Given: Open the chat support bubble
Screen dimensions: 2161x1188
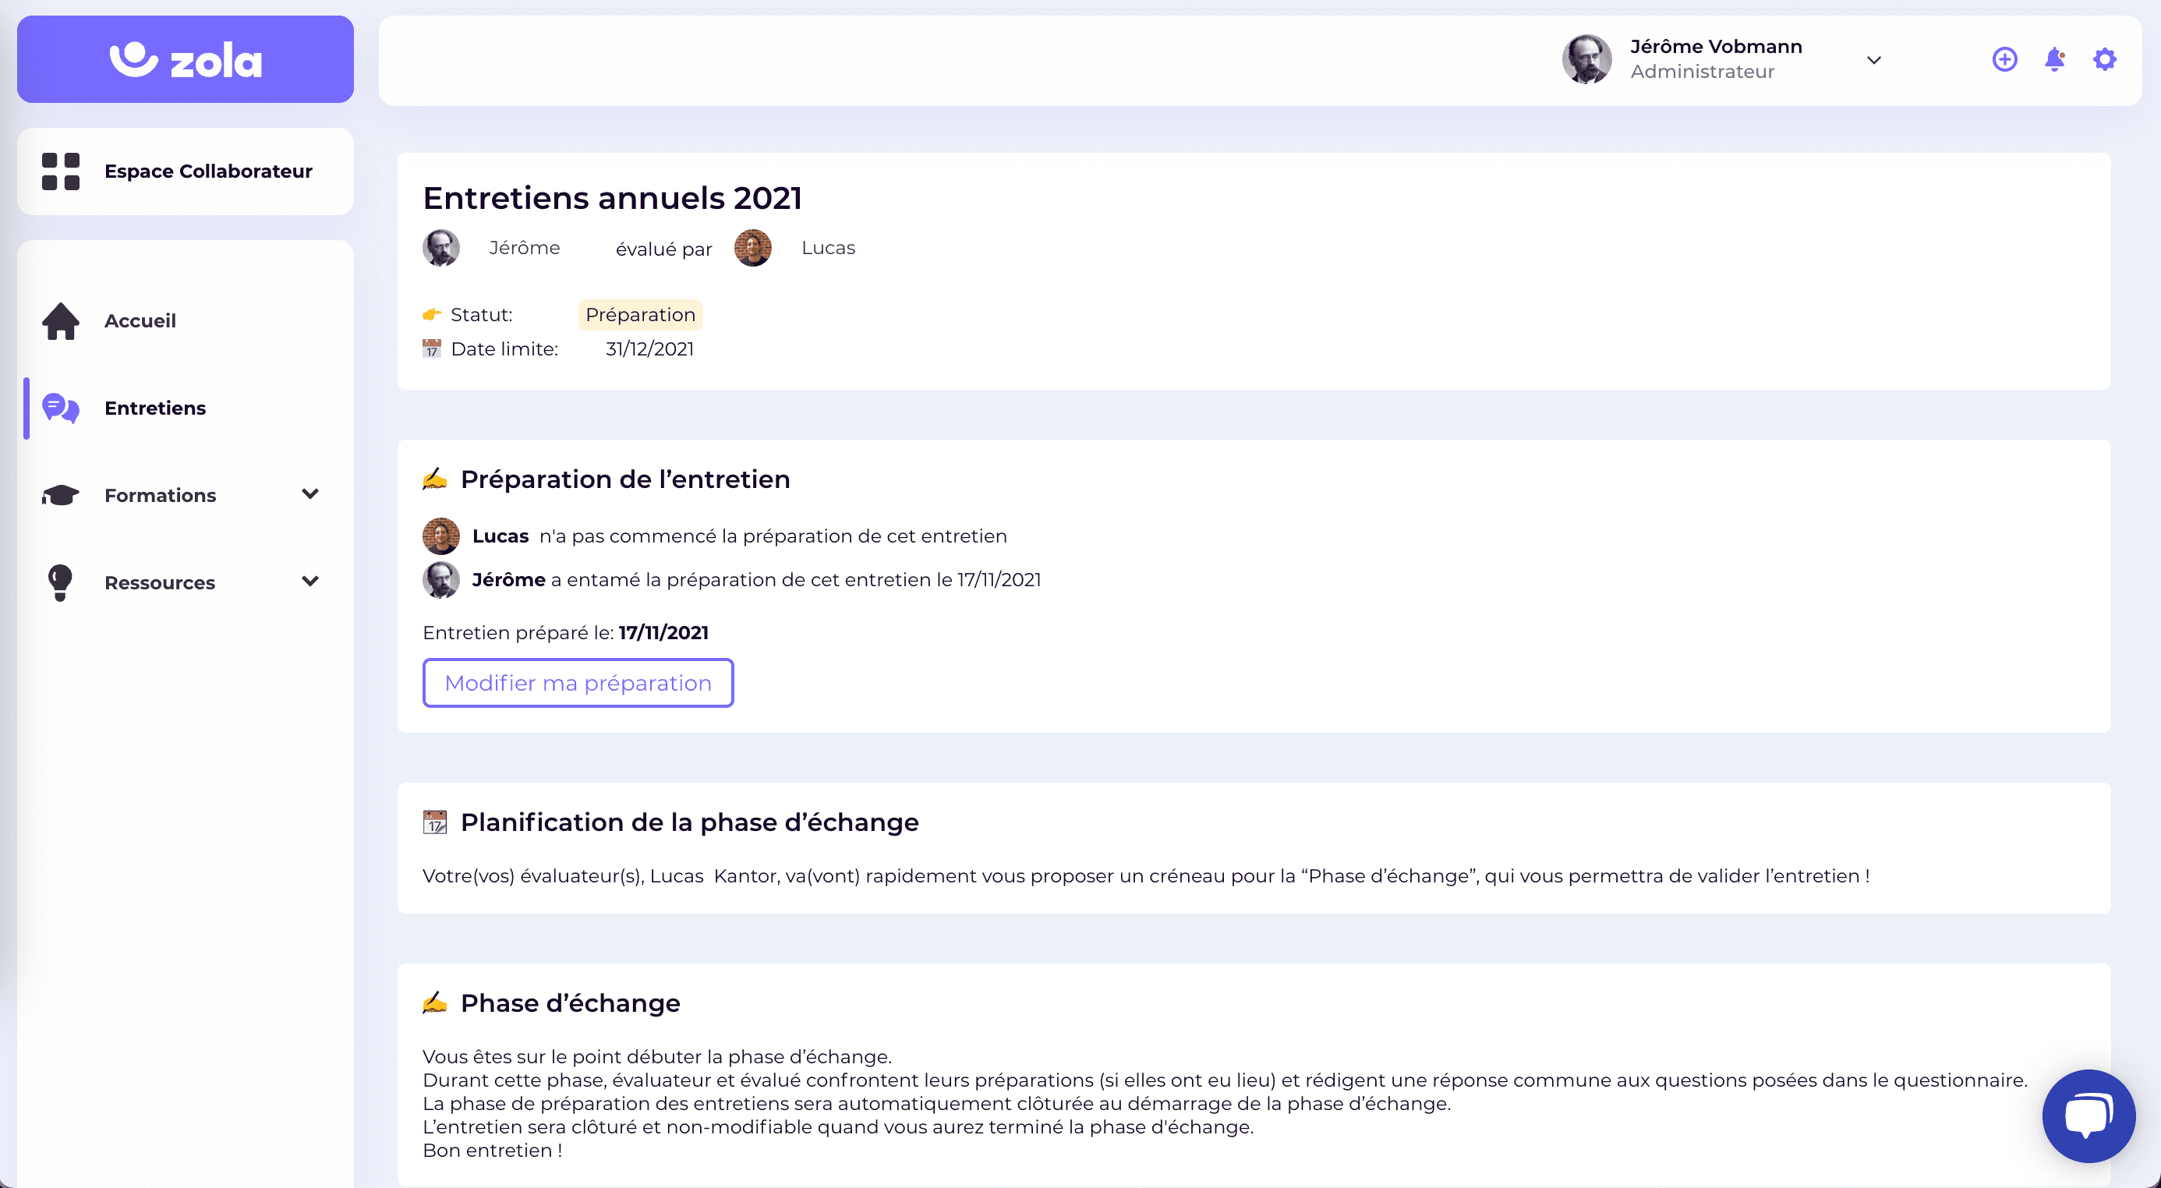Looking at the screenshot, I should coord(2088,1115).
